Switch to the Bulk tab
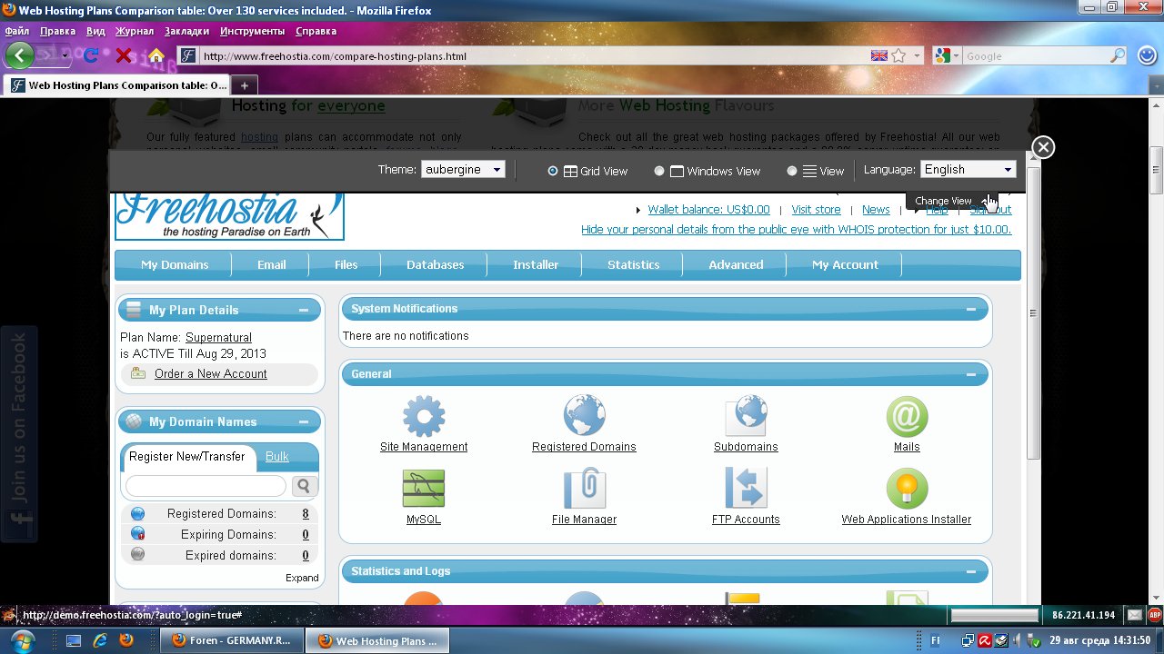The height and width of the screenshot is (654, 1164). 277,456
